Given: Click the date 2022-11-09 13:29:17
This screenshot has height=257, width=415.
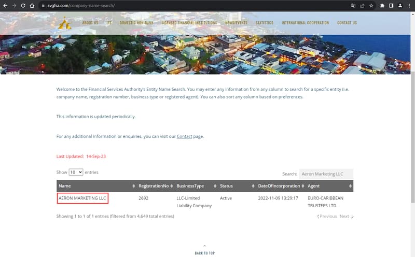Looking at the screenshot, I should click(x=278, y=198).
